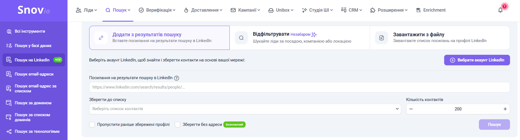The width and height of the screenshot is (520, 140).
Task: Click the AI sparkle icon next to Незабаром
Action: [x=314, y=35]
